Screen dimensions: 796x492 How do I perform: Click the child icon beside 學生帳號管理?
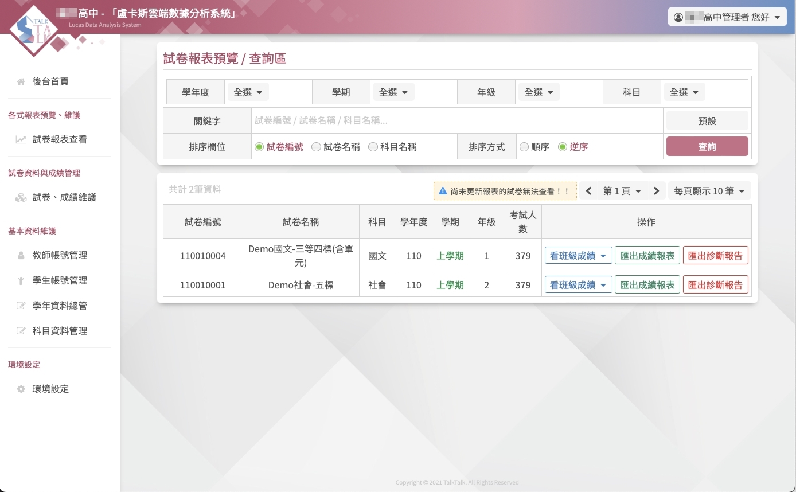(21, 280)
